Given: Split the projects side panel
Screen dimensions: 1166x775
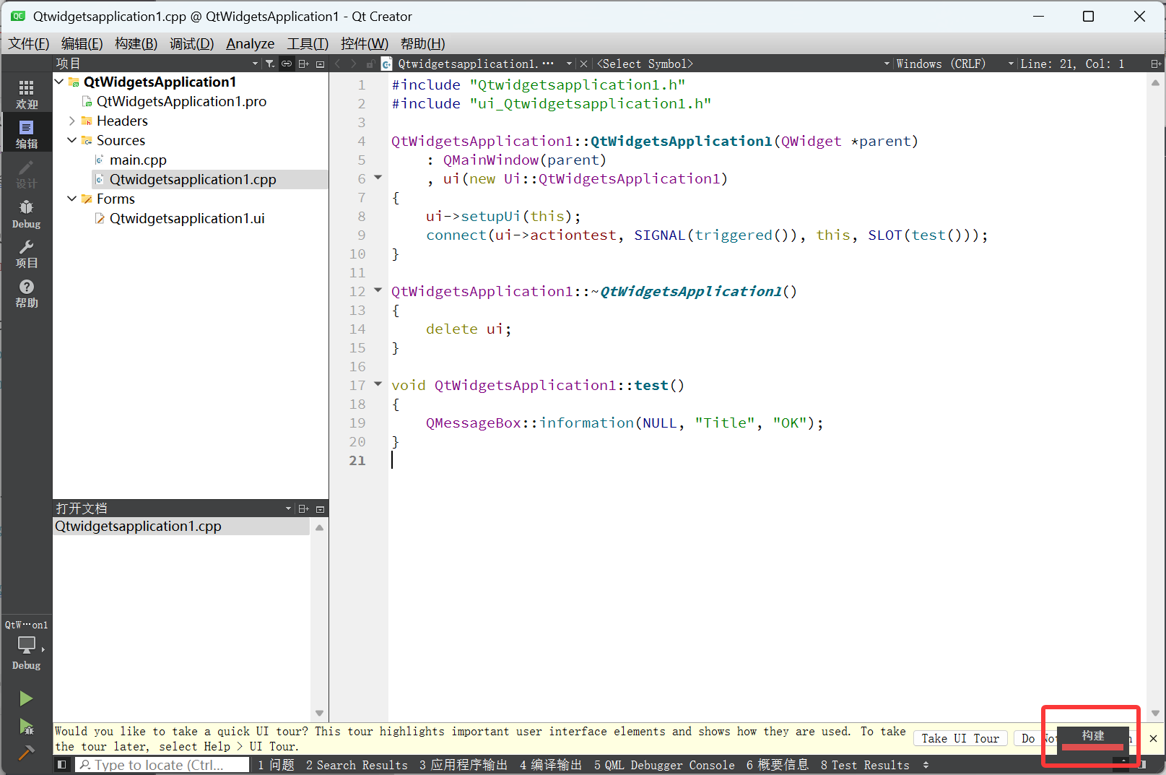Looking at the screenshot, I should 304,64.
